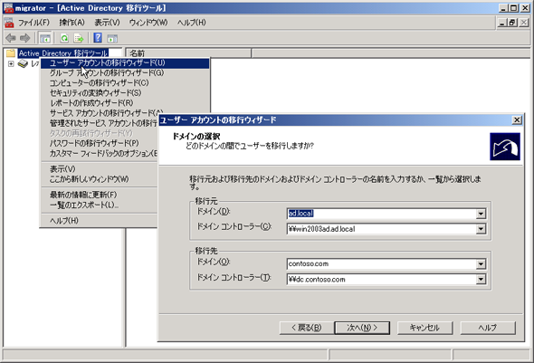Open the blue Help question-mark icon
This screenshot has height=363, width=534.
(98, 38)
